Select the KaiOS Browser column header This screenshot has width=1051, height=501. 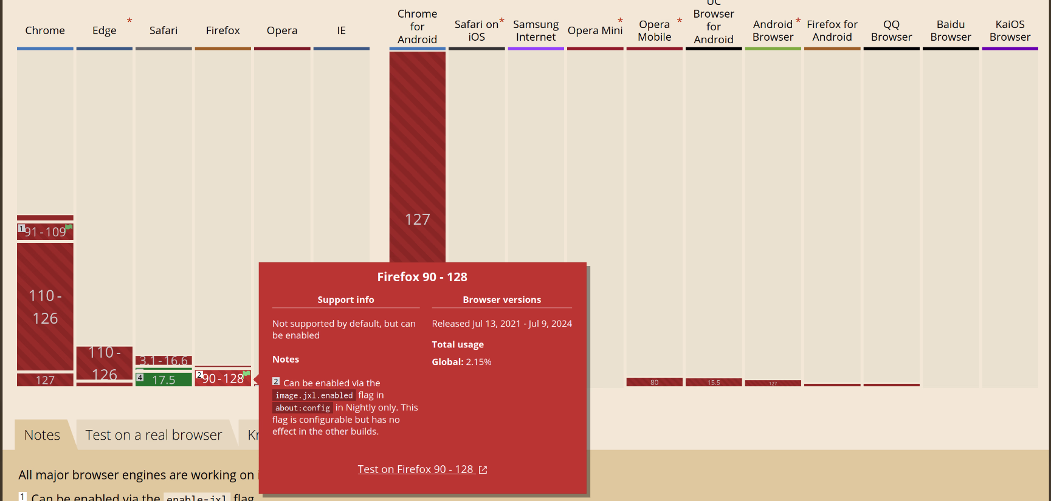(1010, 30)
